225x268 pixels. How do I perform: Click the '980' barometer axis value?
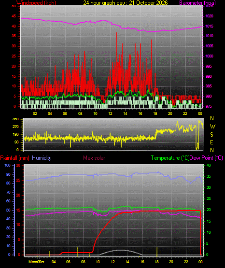click(x=209, y=96)
